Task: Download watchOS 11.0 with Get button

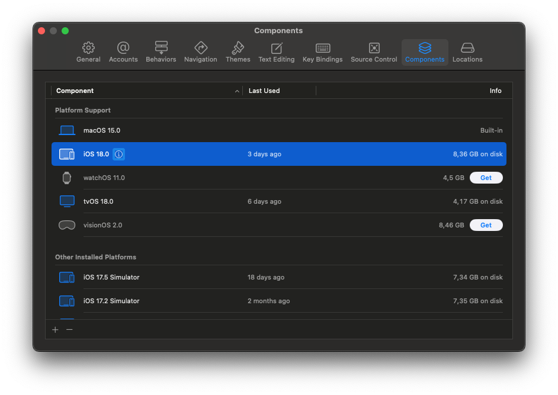Action: 486,178
